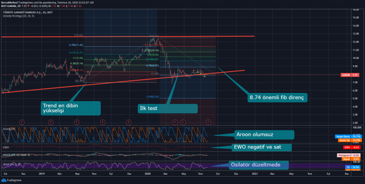Click the 15.00 price axis level
The height and width of the screenshot is (184, 365).
click(355, 18)
